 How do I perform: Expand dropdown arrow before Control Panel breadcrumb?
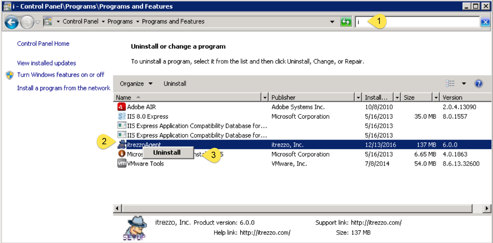point(58,22)
